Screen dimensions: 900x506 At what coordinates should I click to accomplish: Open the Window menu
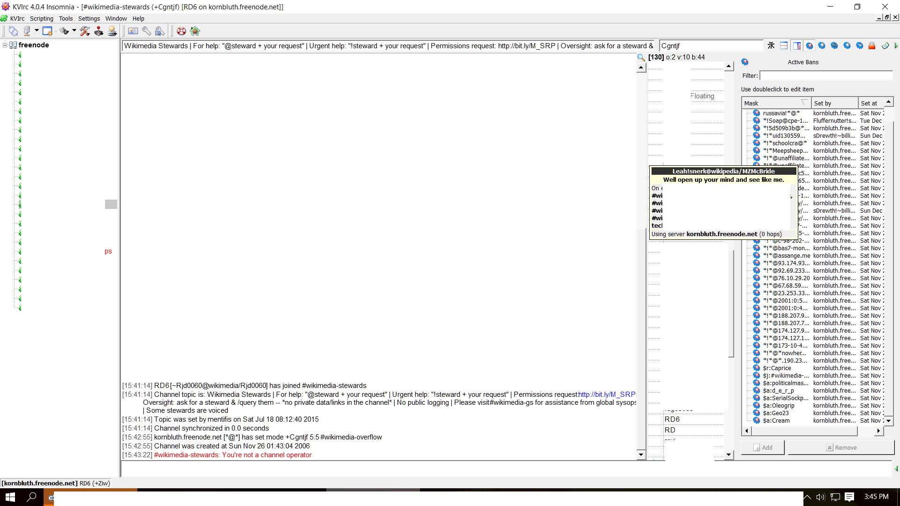[x=116, y=19]
